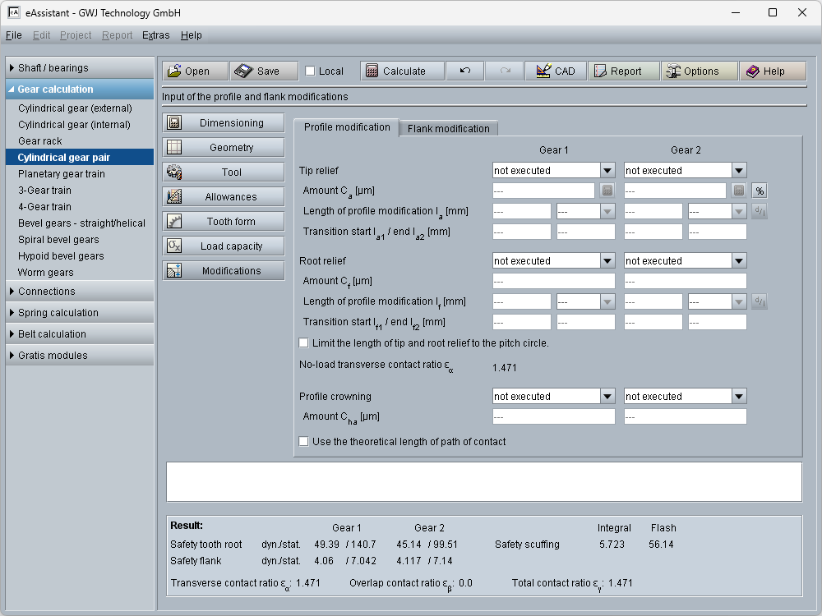
Task: Open the CAD export button
Action: click(555, 71)
